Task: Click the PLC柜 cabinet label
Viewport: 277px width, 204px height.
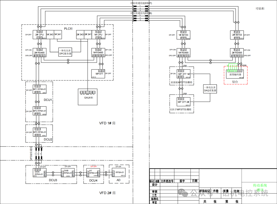Action: coord(68,29)
